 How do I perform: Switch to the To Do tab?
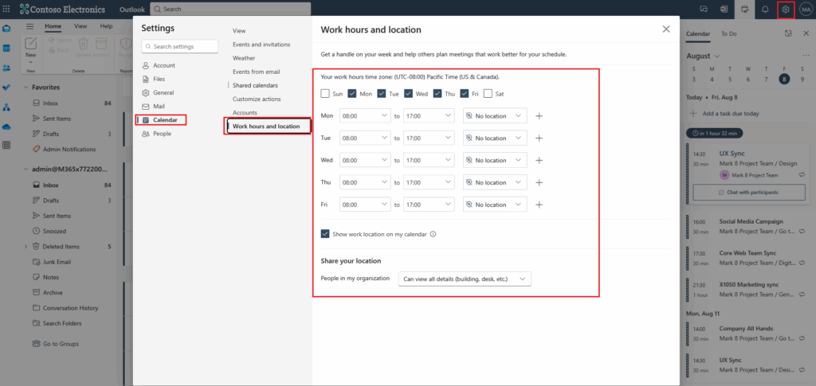tap(728, 34)
